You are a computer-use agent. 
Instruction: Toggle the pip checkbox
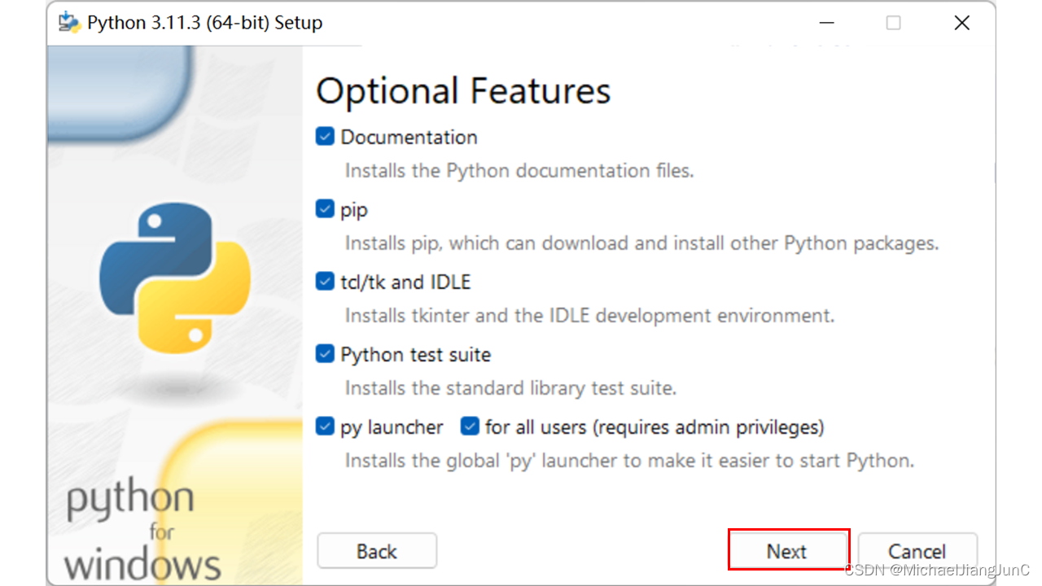[325, 209]
